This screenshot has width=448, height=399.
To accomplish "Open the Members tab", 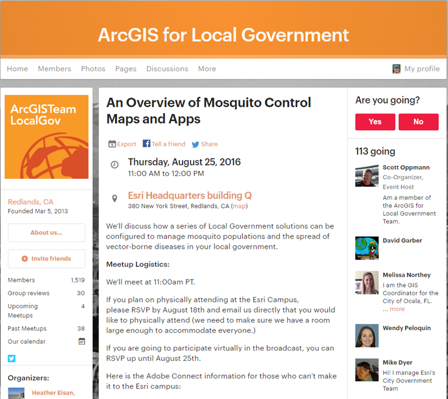I will click(x=54, y=68).
